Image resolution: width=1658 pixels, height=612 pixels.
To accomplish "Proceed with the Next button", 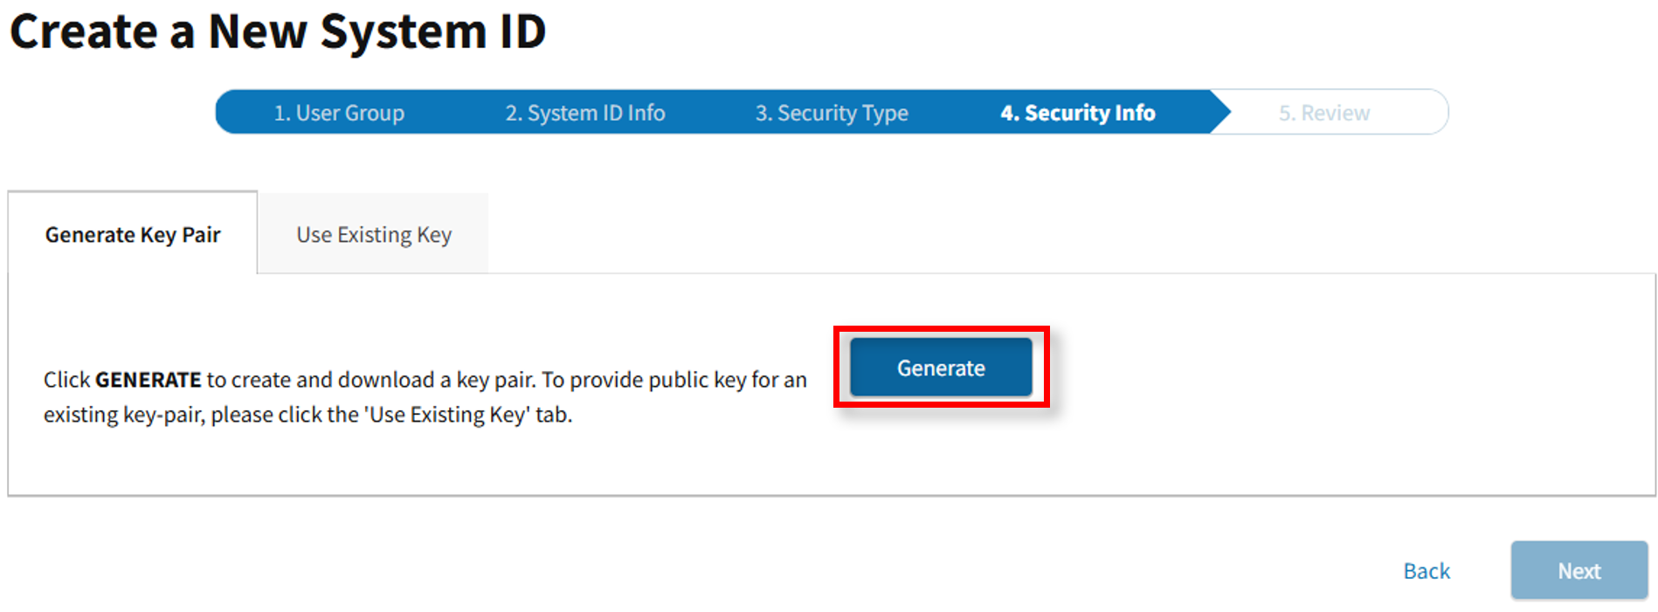I will (x=1579, y=571).
